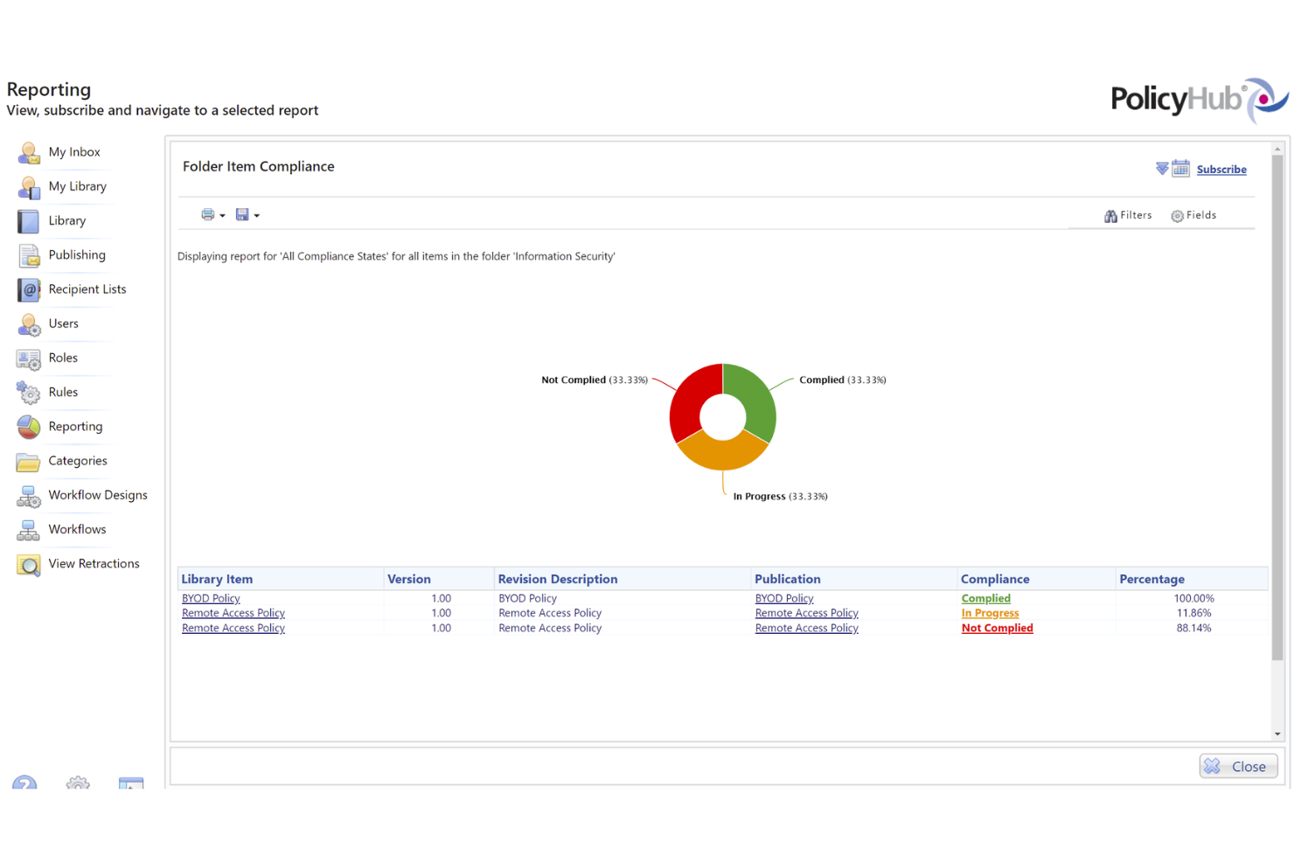The height and width of the screenshot is (863, 1294).
Task: Click the In Progress compliance link
Action: (x=990, y=614)
